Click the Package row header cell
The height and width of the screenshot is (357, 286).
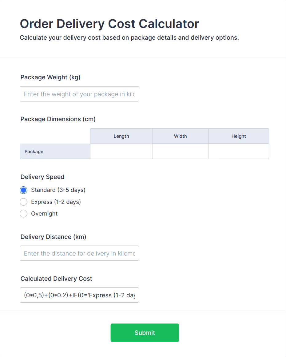[x=55, y=152]
